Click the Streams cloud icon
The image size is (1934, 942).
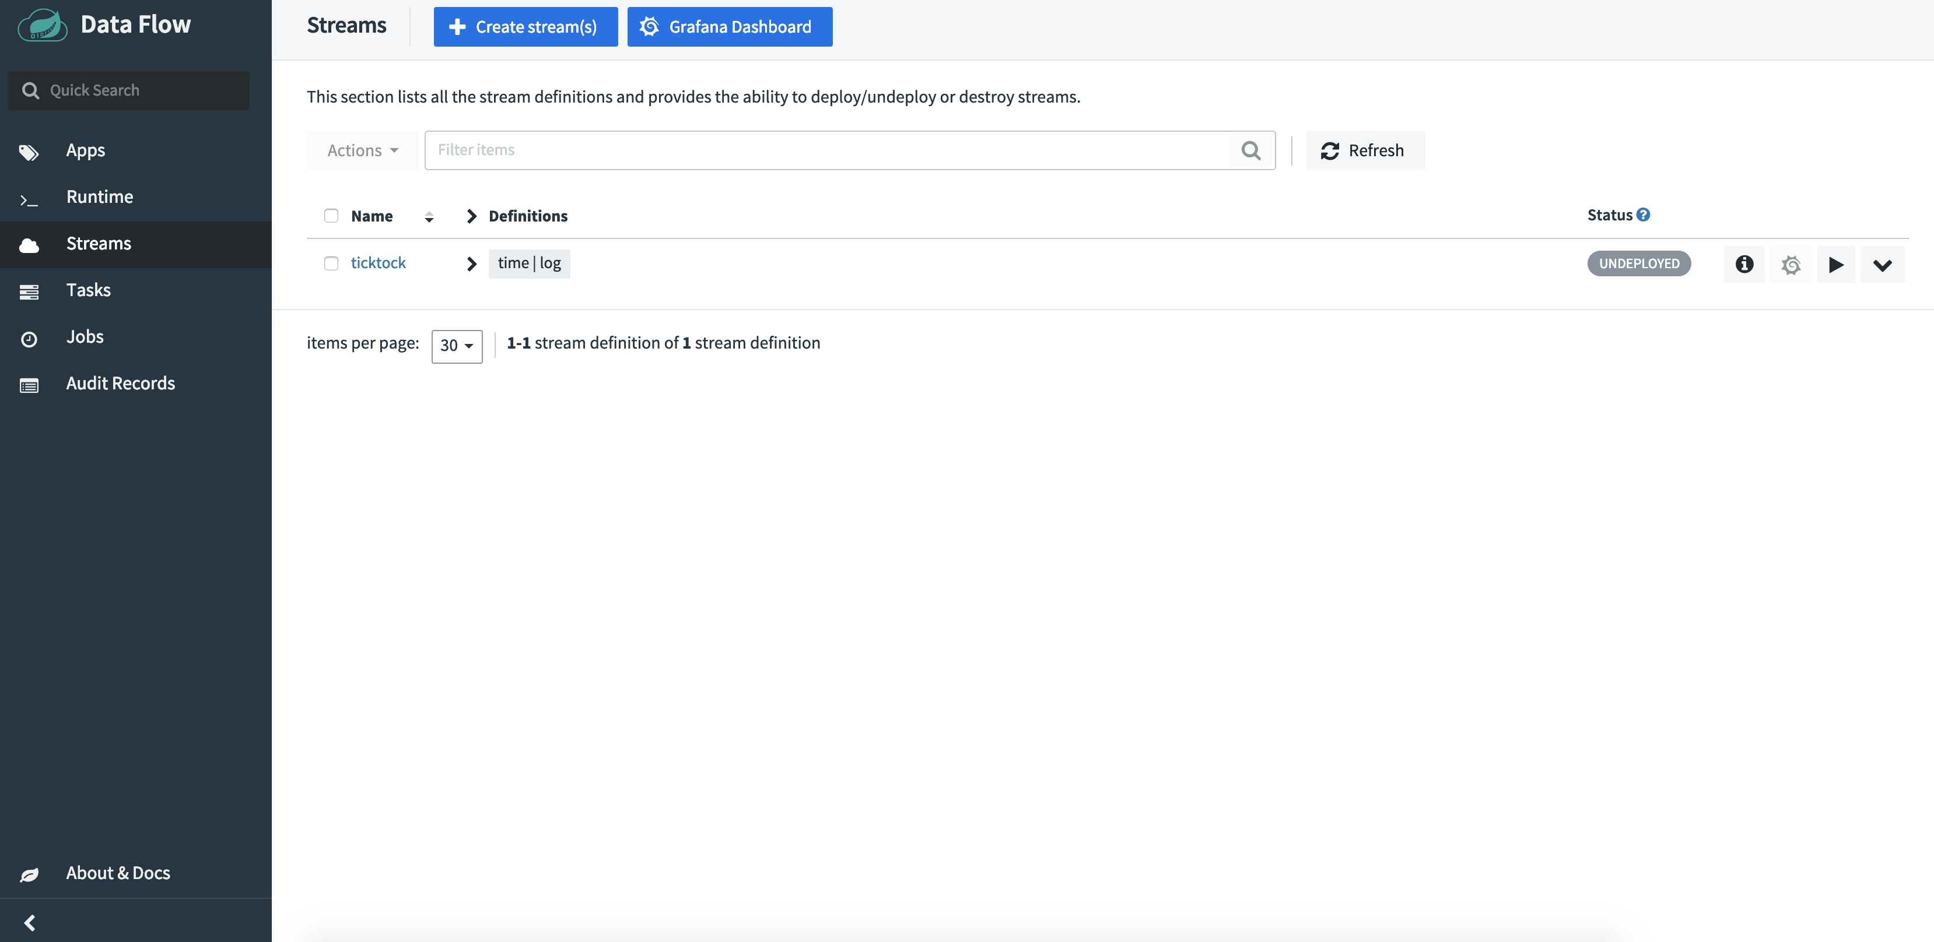tap(29, 245)
